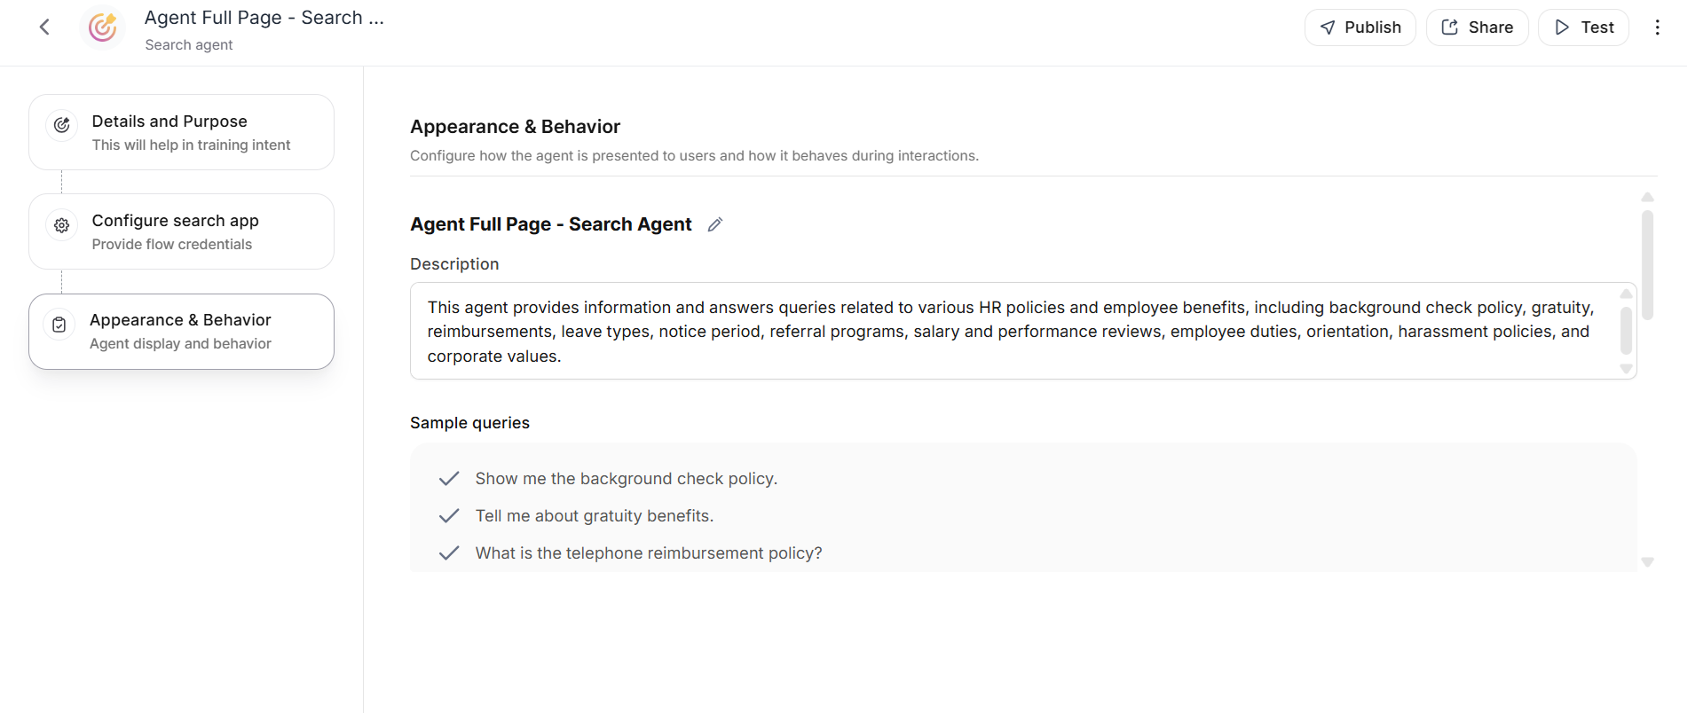Run the agent with Test button
1687x713 pixels.
point(1583,27)
